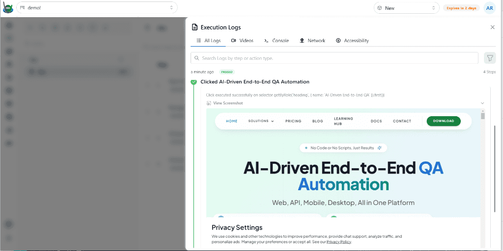Screen dimensions: 503x251
Task: Click the a minute ago timestamp
Action: coord(202,72)
